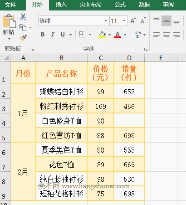Viewport: 186px width, 205px height.
Task: Align text right
Action: click(176, 35)
